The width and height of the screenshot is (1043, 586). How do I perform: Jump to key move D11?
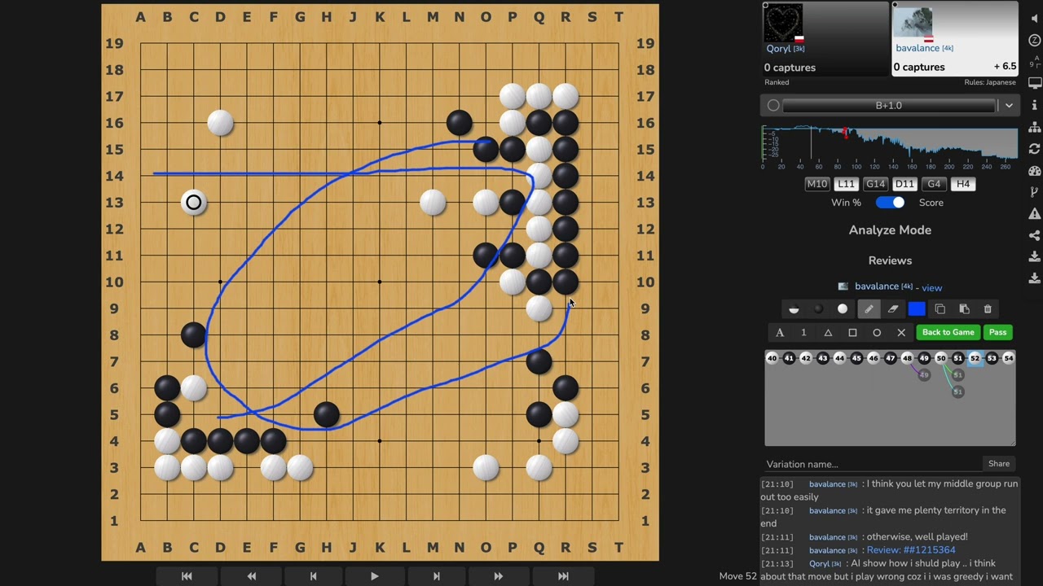904,184
